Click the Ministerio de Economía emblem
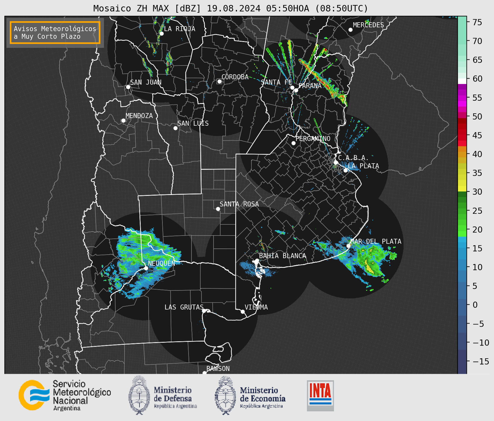The width and height of the screenshot is (494, 421). (x=225, y=395)
